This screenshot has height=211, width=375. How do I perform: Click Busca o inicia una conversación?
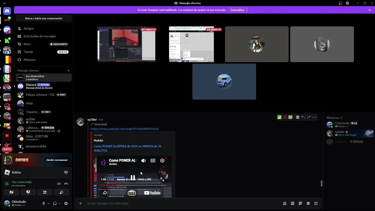coord(44,18)
